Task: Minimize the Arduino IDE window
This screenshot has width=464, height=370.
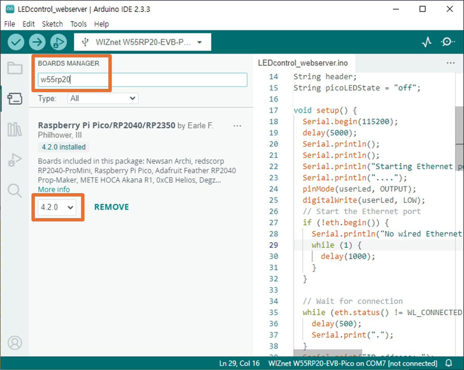Action: [395, 9]
